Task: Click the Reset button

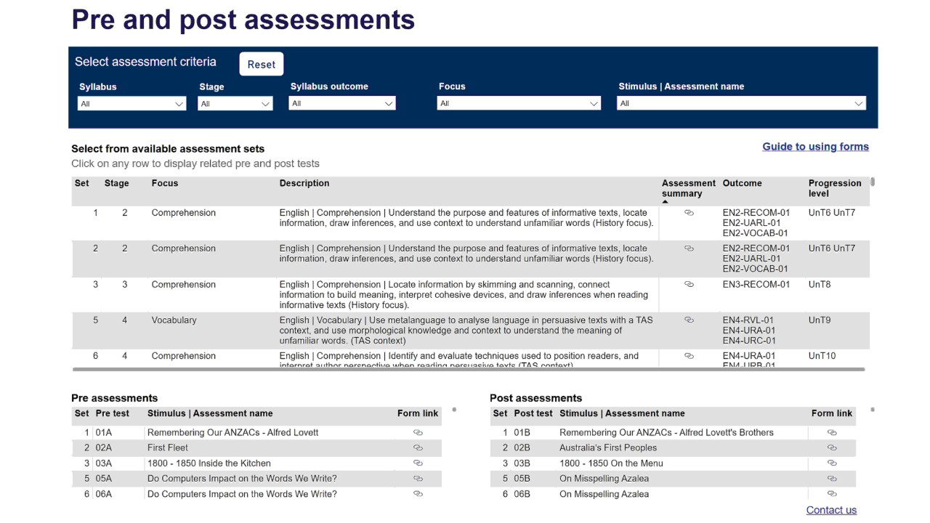Action: (x=262, y=64)
